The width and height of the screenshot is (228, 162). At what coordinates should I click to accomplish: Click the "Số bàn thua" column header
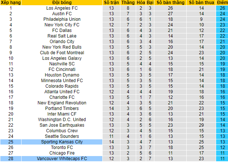(x=201, y=3)
